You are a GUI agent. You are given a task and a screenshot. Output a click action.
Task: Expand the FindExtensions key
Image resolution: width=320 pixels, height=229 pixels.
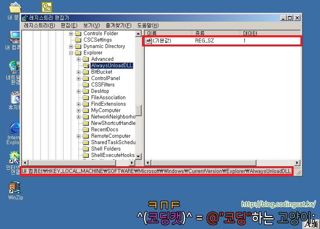tap(78, 104)
